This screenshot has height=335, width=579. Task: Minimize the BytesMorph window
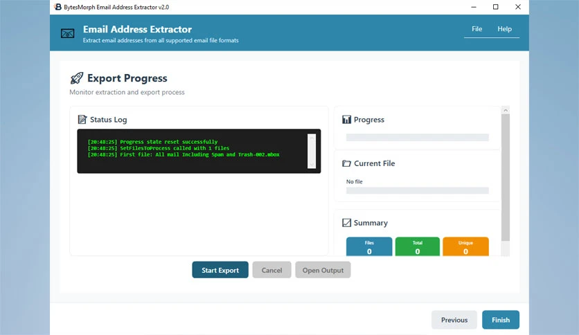tap(474, 7)
